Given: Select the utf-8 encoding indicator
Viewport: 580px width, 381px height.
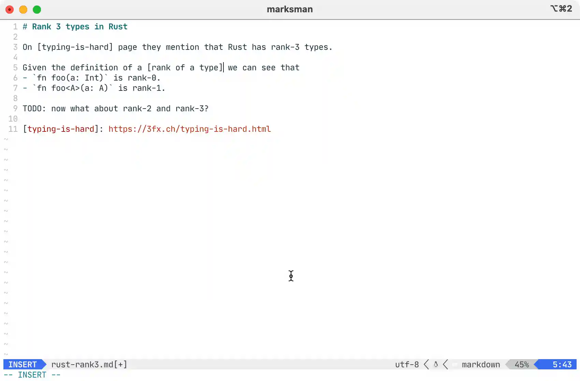Looking at the screenshot, I should (407, 365).
